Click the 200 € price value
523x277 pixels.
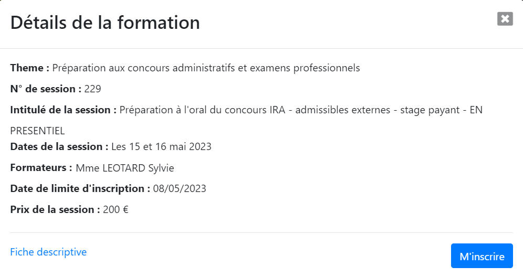[116, 210]
